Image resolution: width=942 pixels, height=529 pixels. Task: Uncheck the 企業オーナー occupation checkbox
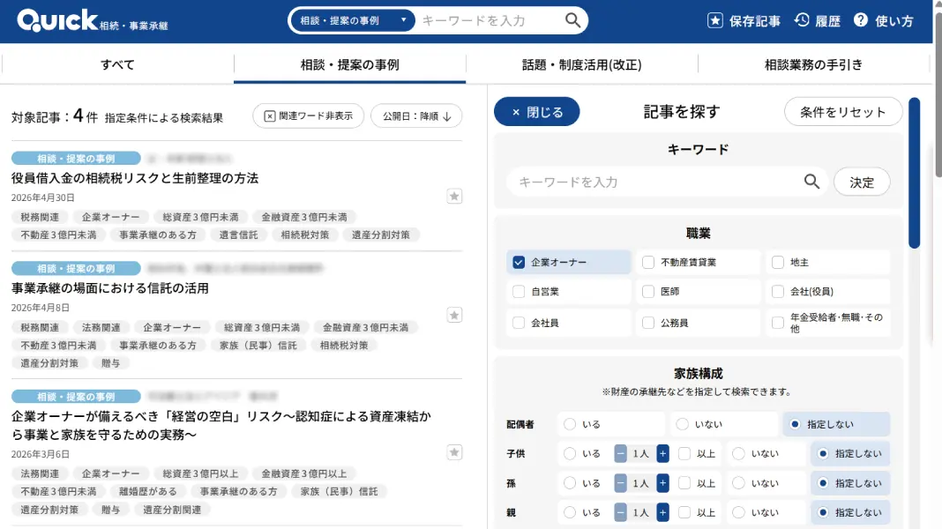(x=519, y=263)
